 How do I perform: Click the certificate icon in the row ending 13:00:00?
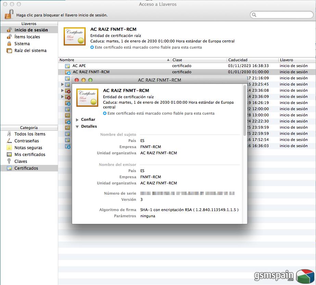point(67,115)
